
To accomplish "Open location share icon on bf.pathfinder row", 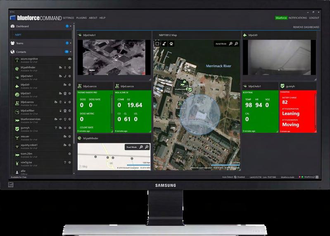I will pyautogui.click(x=60, y=68).
